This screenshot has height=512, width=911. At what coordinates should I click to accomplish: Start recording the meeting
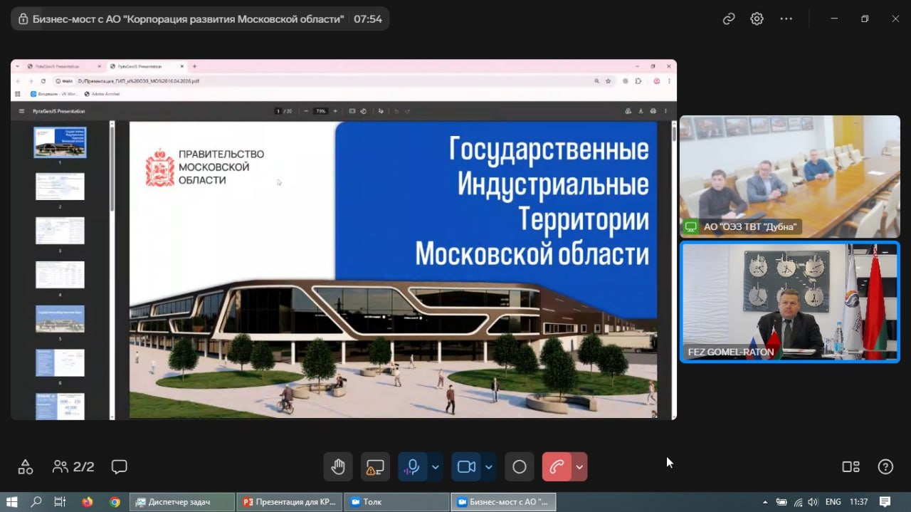[x=520, y=467]
